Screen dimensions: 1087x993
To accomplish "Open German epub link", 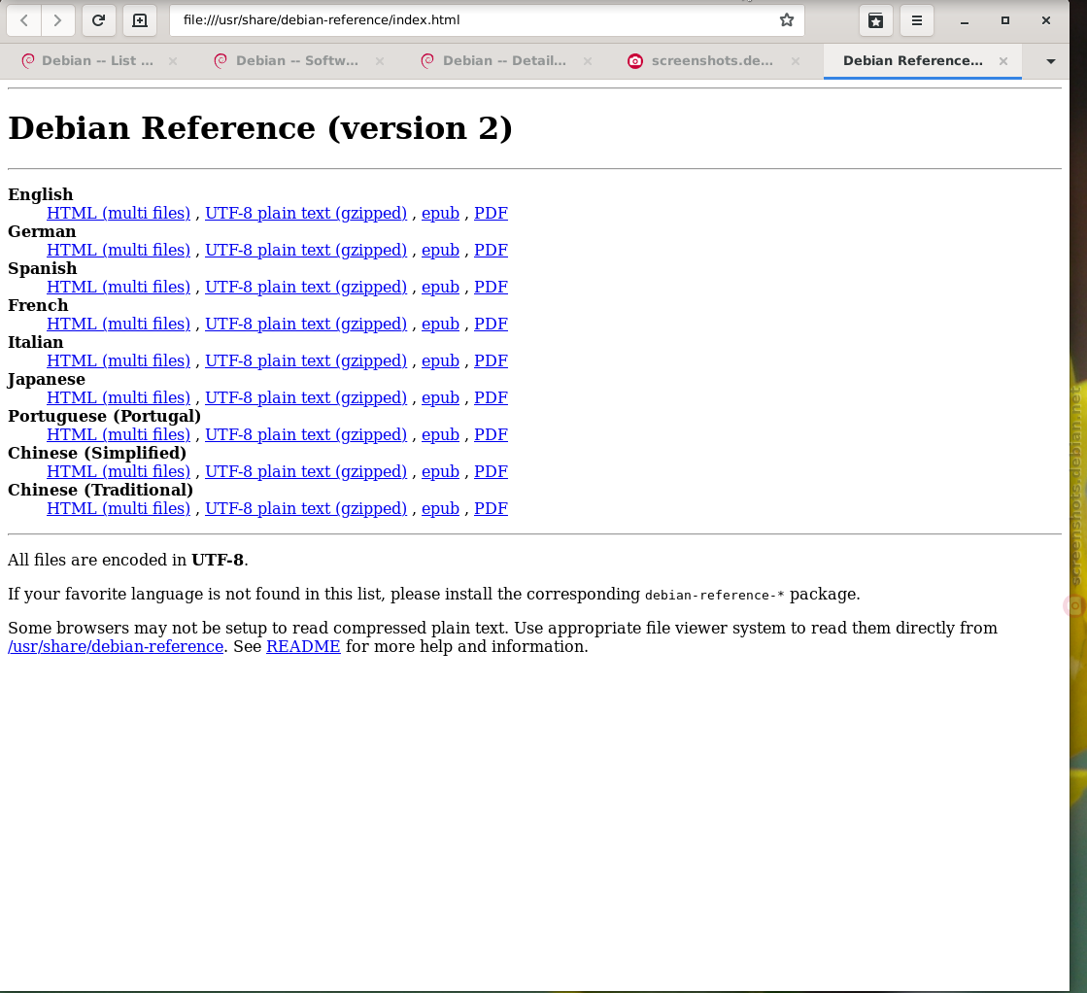I will click(x=440, y=250).
